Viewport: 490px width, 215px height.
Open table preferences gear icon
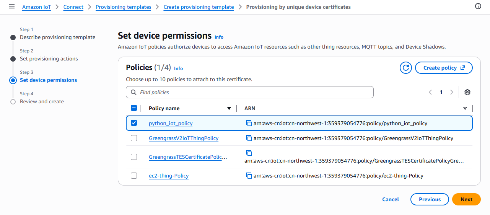(467, 92)
